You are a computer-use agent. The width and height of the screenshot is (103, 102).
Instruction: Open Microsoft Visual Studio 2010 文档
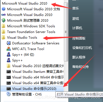tap(34, 9)
